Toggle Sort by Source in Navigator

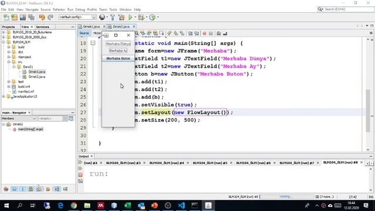(65, 189)
